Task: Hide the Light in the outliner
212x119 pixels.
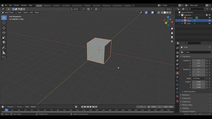Action: click(209, 23)
